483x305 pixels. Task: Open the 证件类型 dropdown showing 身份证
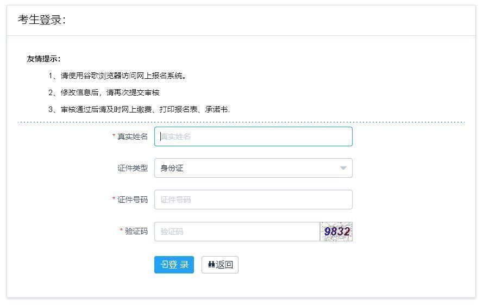pyautogui.click(x=253, y=168)
